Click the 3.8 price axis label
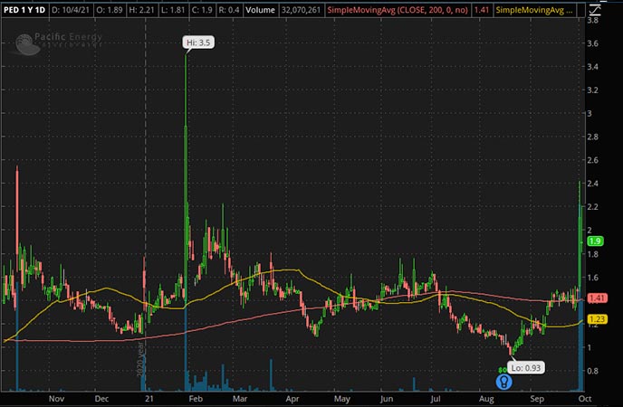The image size is (623, 407). click(x=593, y=20)
